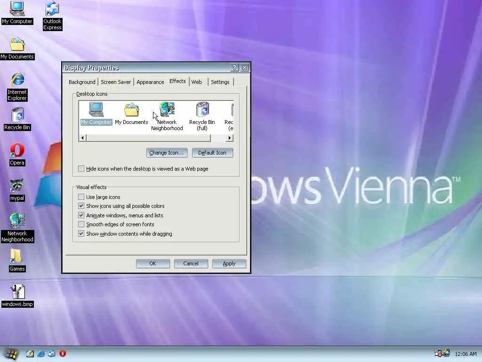Click the help question mark button in title bar
This screenshot has height=362, width=482.
tap(234, 67)
